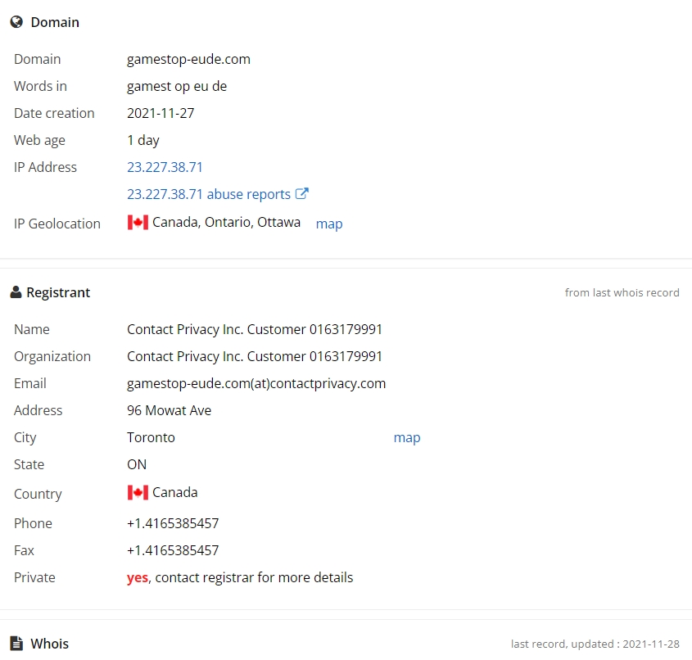Open the map link for IP Geolocation
This screenshot has height=660, width=692.
pyautogui.click(x=329, y=224)
